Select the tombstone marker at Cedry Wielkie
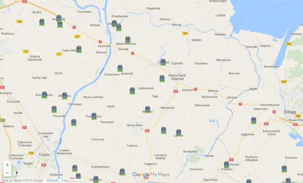 click(78, 49)
